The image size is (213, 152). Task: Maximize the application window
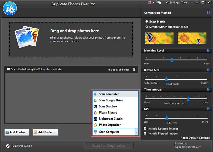203,3
